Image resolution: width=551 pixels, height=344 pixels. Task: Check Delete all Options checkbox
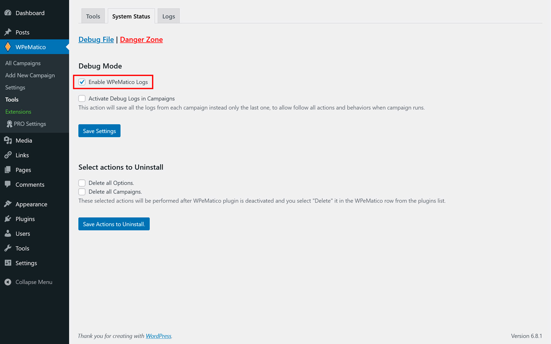coord(82,183)
